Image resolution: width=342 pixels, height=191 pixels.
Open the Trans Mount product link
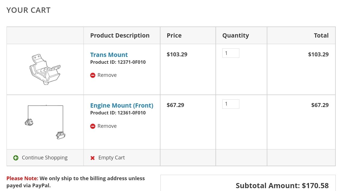[109, 55]
